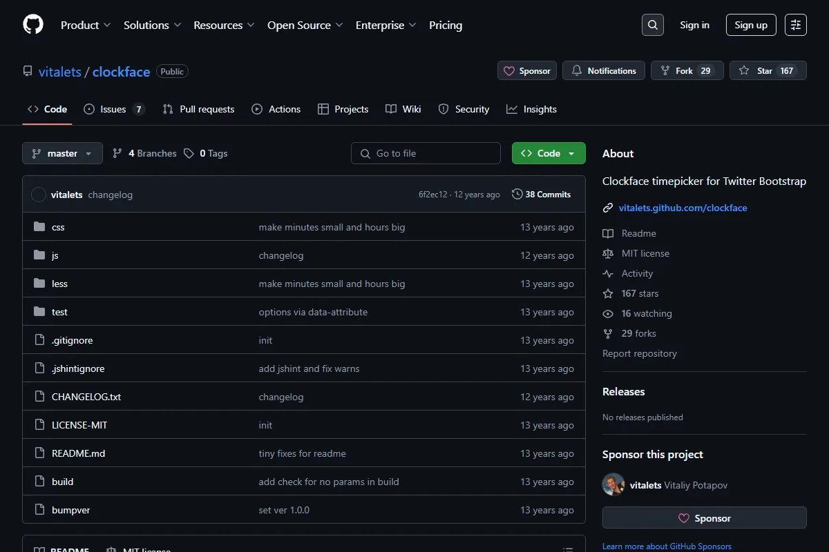
Task: Click the tags icon beside 0 Tags
Action: pyautogui.click(x=189, y=153)
